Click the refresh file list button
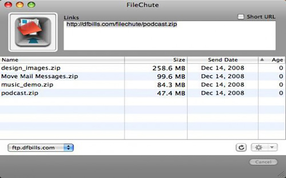The height and width of the screenshot is (178, 286). tap(241, 147)
